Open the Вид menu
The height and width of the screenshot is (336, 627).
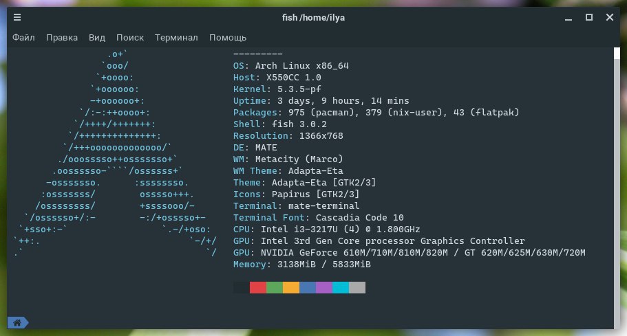click(97, 38)
